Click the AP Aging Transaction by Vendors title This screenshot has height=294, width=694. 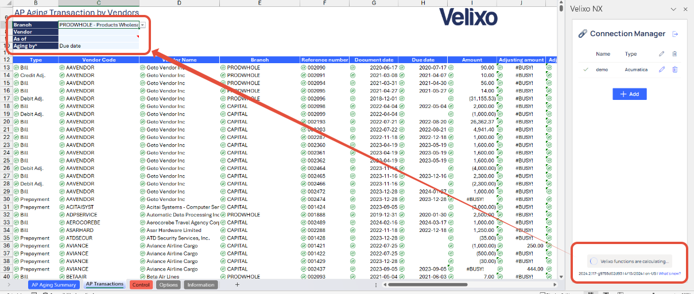pyautogui.click(x=76, y=12)
